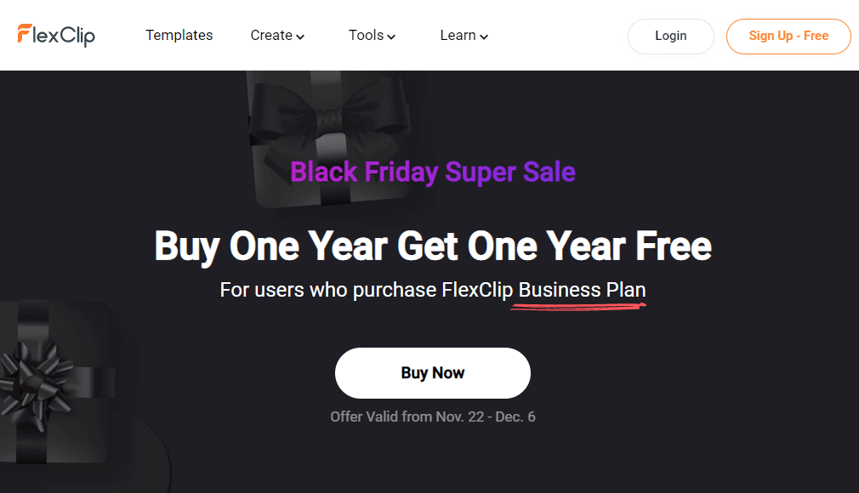The image size is (859, 493).
Task: Click the Tools navigation entry
Action: [x=366, y=35]
